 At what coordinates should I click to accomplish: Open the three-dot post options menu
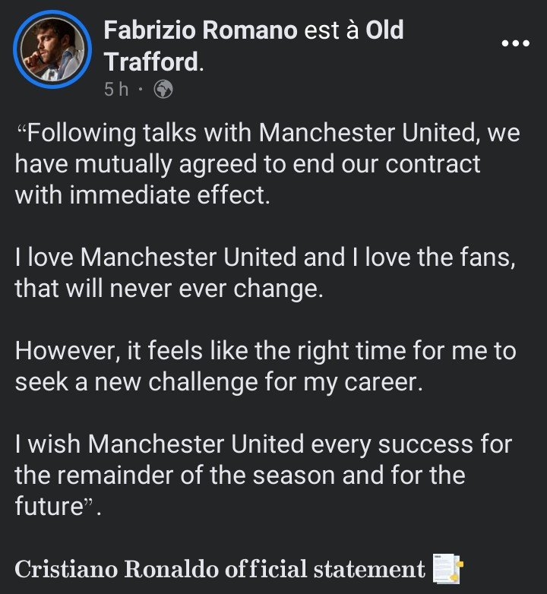pyautogui.click(x=516, y=44)
